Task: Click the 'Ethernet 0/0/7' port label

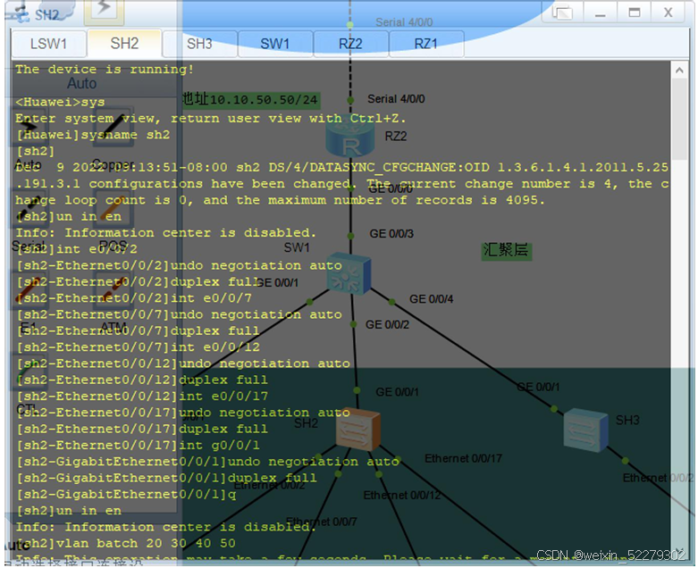Action: click(321, 522)
